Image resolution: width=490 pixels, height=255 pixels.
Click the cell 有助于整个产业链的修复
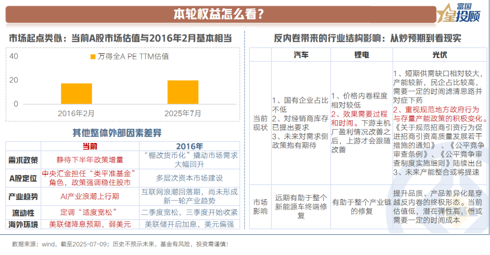(x=362, y=206)
